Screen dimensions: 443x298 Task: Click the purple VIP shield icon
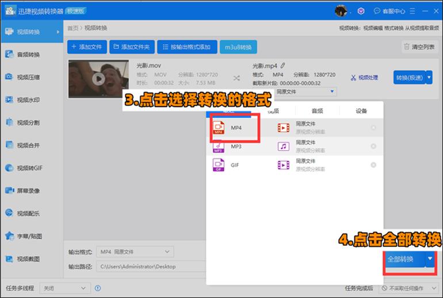(361, 11)
